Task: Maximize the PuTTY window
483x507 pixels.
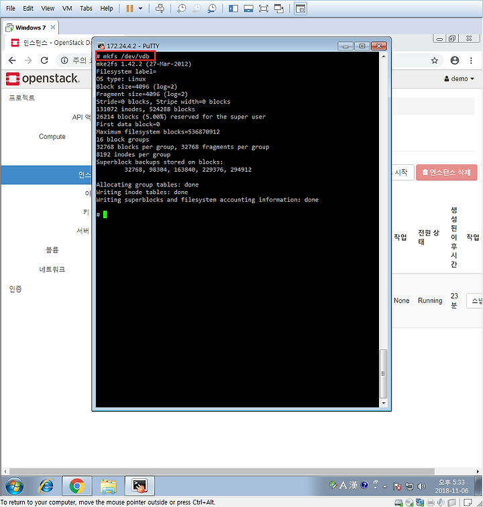Action: [x=362, y=46]
